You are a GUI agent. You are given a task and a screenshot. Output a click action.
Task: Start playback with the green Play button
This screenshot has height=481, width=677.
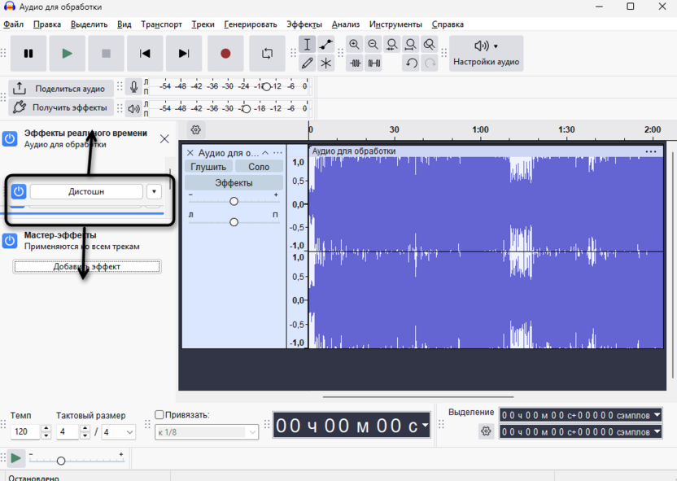pyautogui.click(x=67, y=54)
